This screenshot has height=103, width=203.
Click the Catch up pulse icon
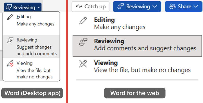pyautogui.click(x=79, y=6)
